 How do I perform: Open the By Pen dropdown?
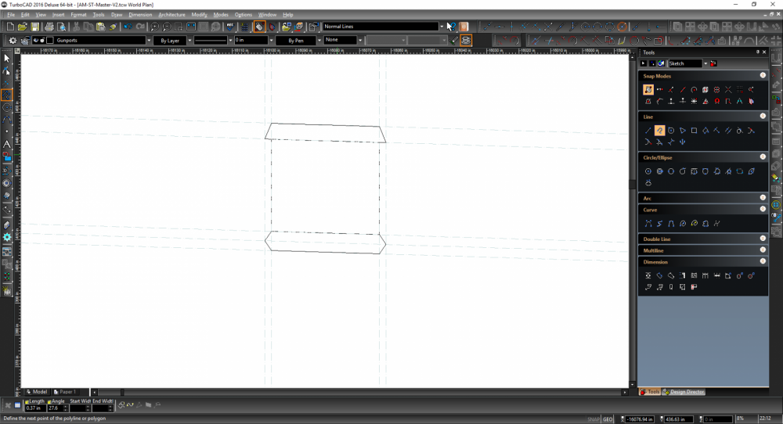[x=319, y=41]
